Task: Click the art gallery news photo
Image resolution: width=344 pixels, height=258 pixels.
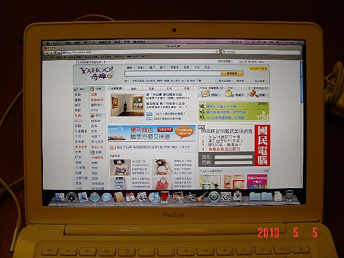Action: pos(127,105)
